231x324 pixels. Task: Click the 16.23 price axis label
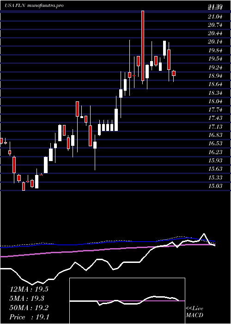click(x=215, y=152)
